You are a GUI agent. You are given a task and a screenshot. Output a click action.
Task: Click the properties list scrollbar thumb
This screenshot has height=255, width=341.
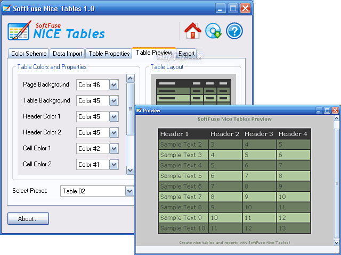point(130,109)
